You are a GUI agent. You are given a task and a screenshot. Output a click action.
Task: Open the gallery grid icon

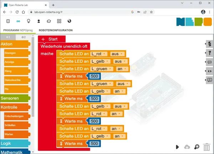59,21
